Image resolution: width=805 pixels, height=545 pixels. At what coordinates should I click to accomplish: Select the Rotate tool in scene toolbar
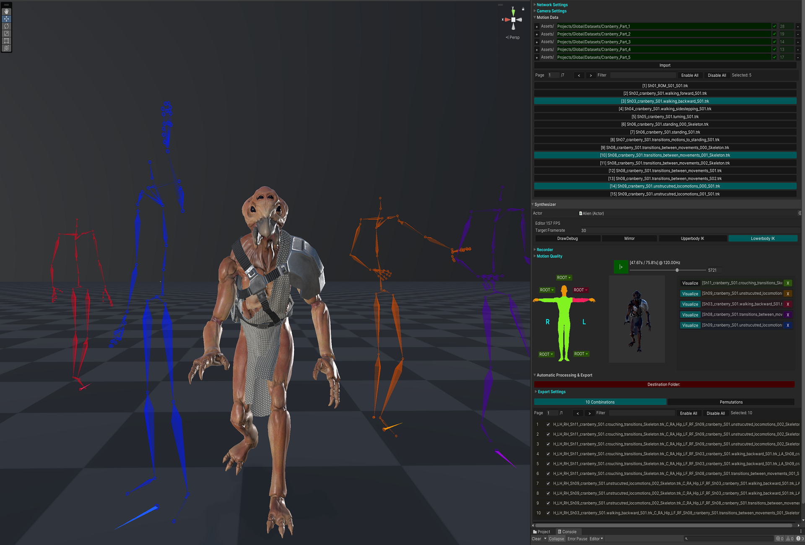(6, 26)
